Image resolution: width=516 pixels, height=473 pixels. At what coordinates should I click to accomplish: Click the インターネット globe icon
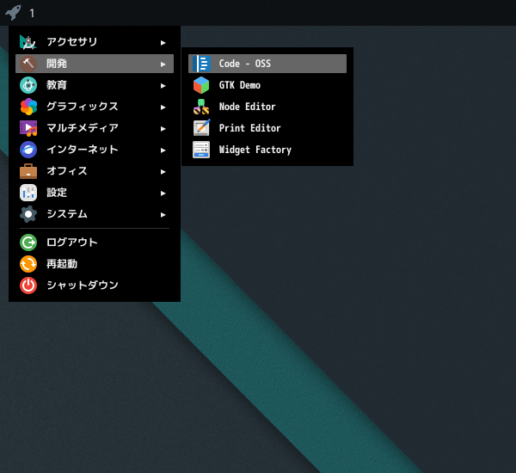[28, 150]
